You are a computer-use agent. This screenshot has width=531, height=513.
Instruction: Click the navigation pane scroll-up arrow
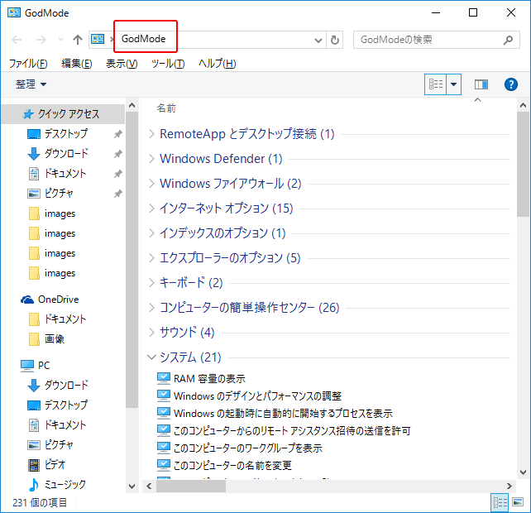pyautogui.click(x=132, y=106)
